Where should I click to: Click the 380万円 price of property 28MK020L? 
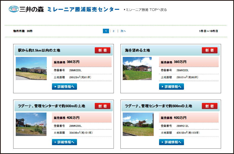click(180, 62)
